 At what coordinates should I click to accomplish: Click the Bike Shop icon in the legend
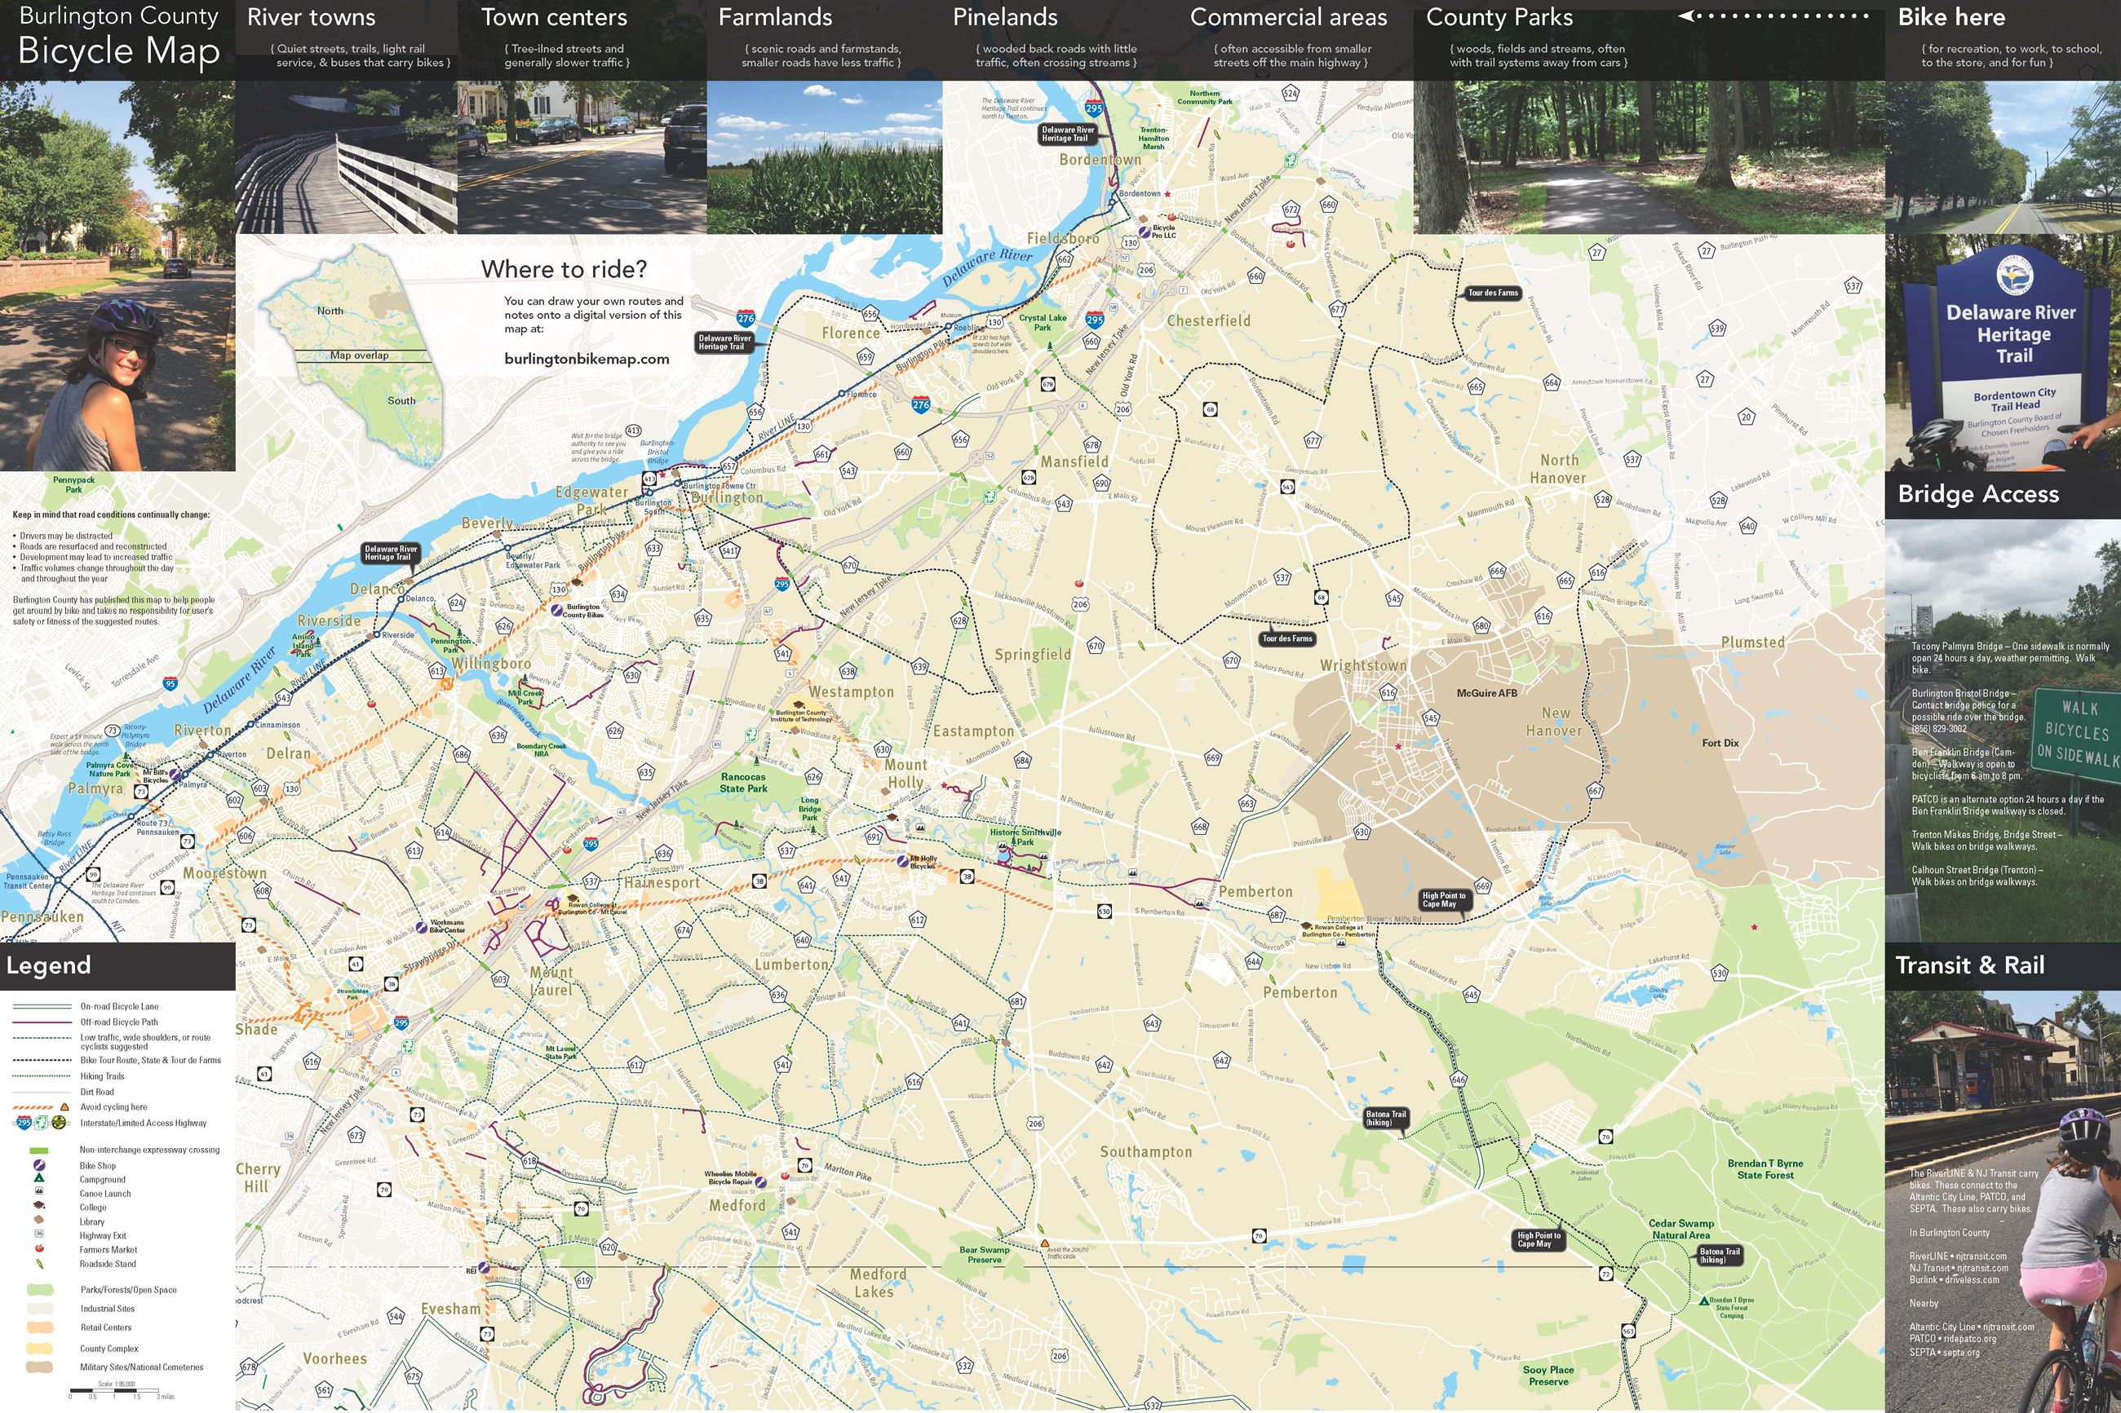40,1165
